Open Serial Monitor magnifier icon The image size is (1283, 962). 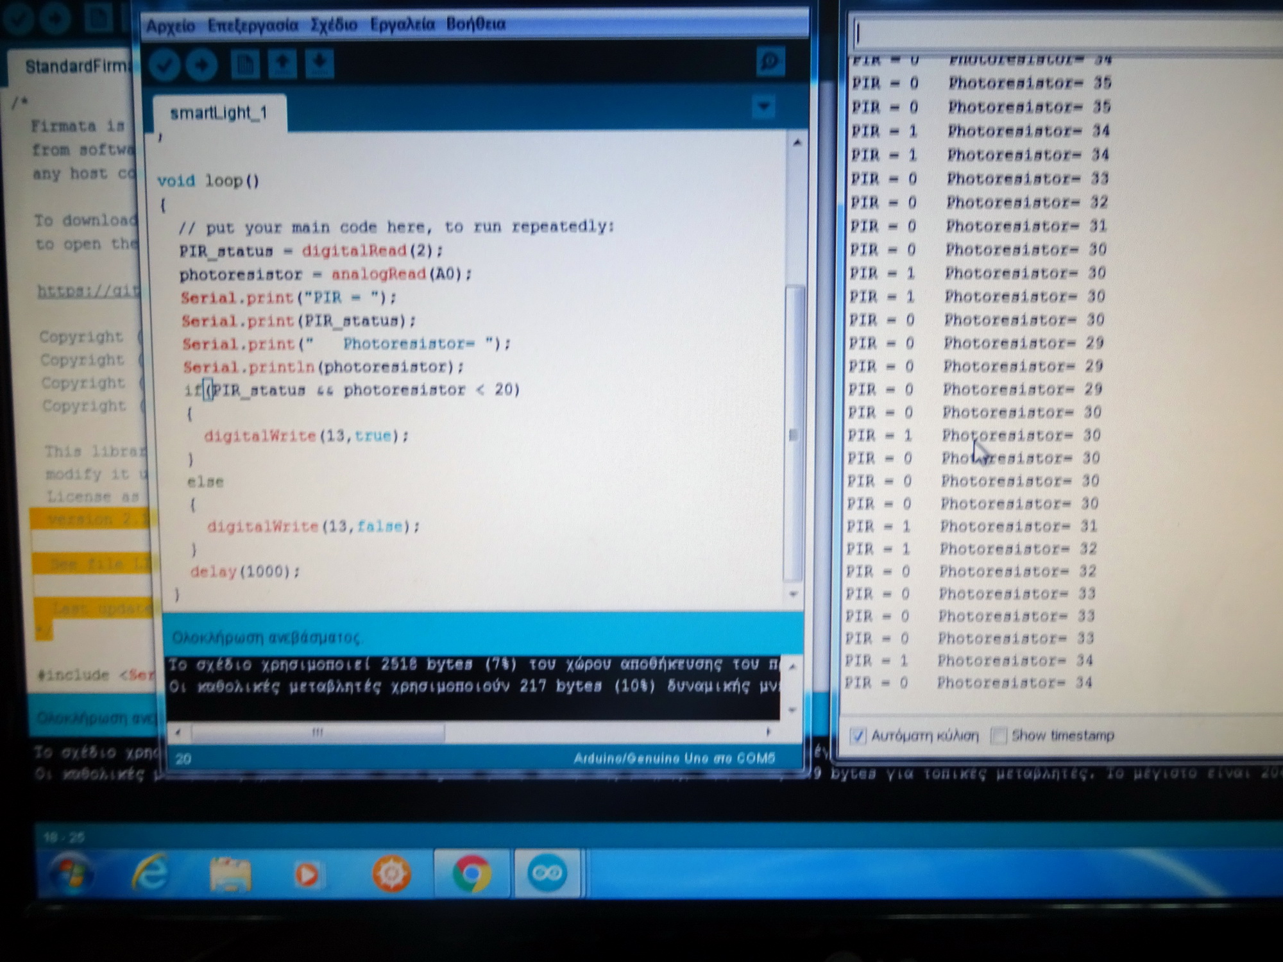[x=770, y=62]
